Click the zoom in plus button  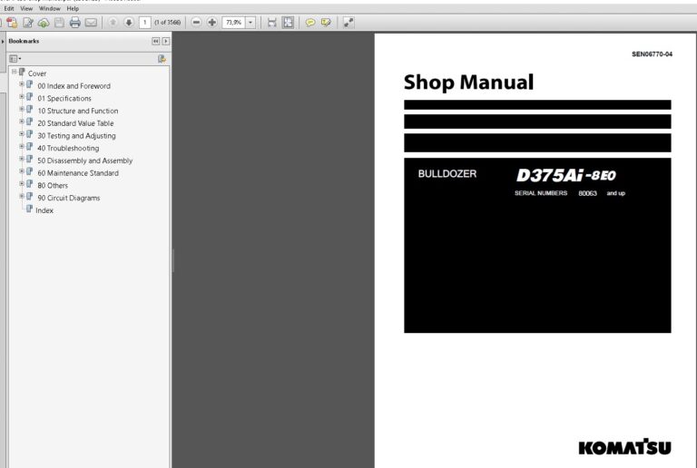click(212, 22)
